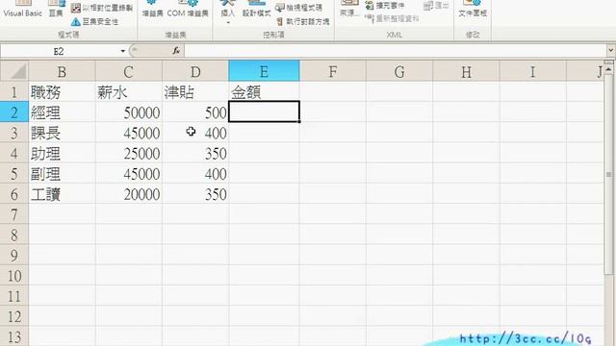
Task: Select column B header
Action: [62, 71]
